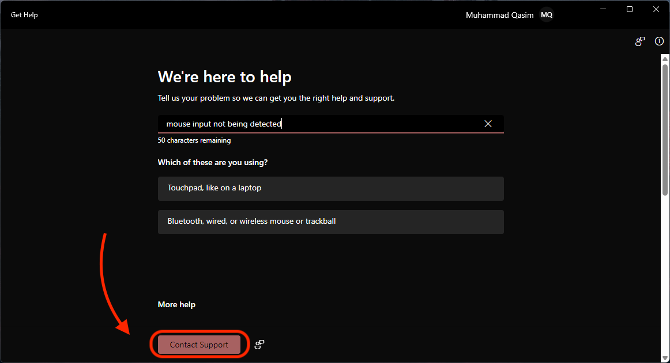The height and width of the screenshot is (363, 670).
Task: Select the Bluetooth, wired, or wireless mouse option
Action: click(x=330, y=221)
